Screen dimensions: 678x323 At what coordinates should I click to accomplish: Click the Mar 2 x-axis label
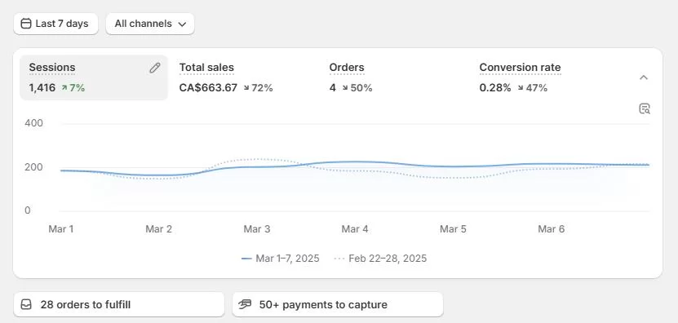coord(159,229)
